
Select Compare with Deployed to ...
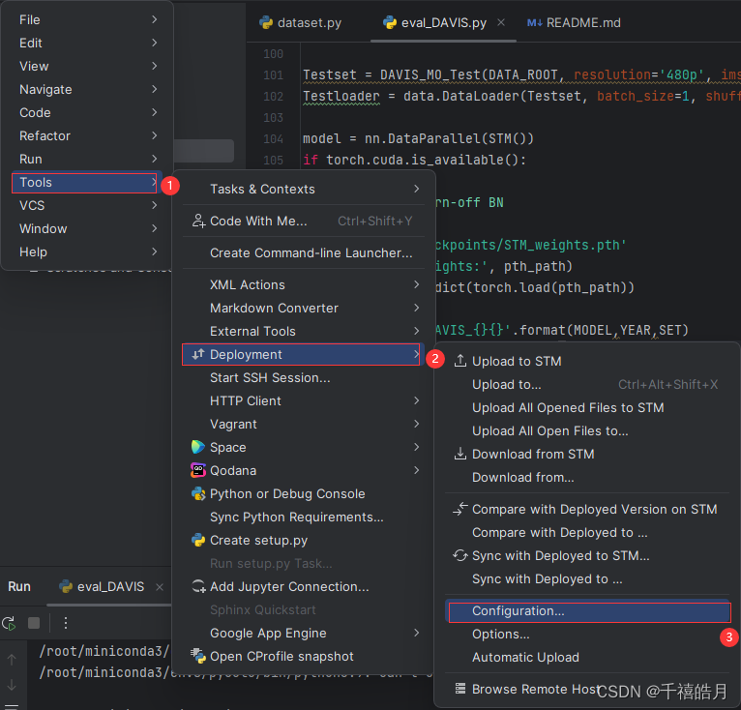point(587,532)
